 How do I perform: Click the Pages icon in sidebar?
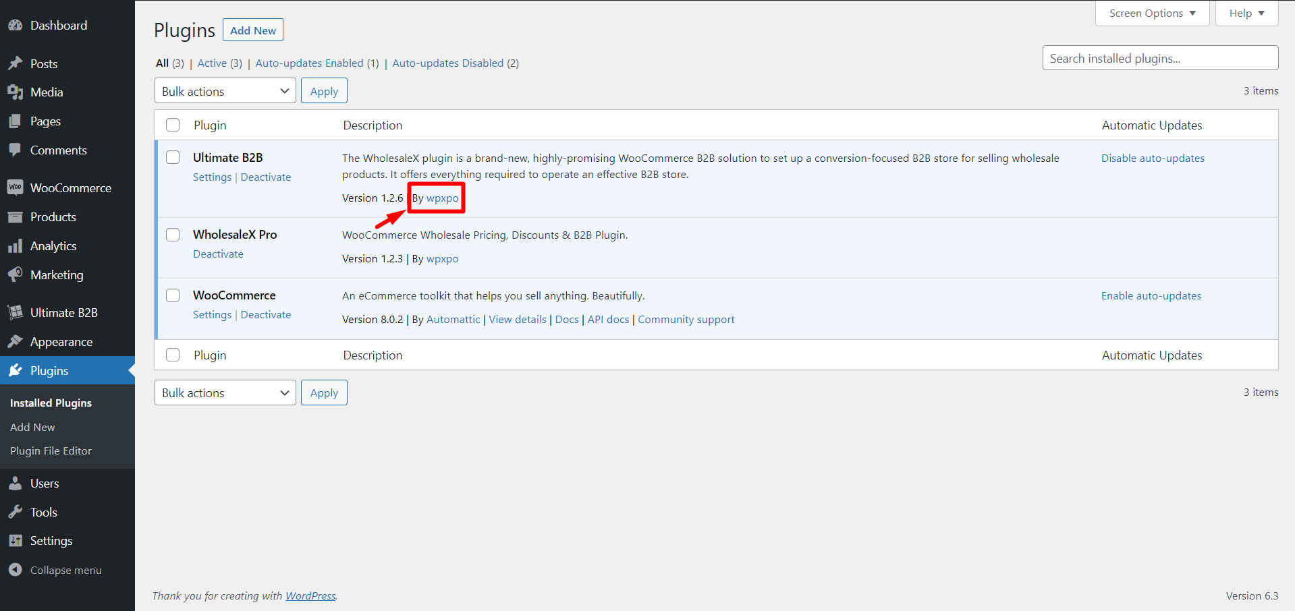click(x=15, y=121)
